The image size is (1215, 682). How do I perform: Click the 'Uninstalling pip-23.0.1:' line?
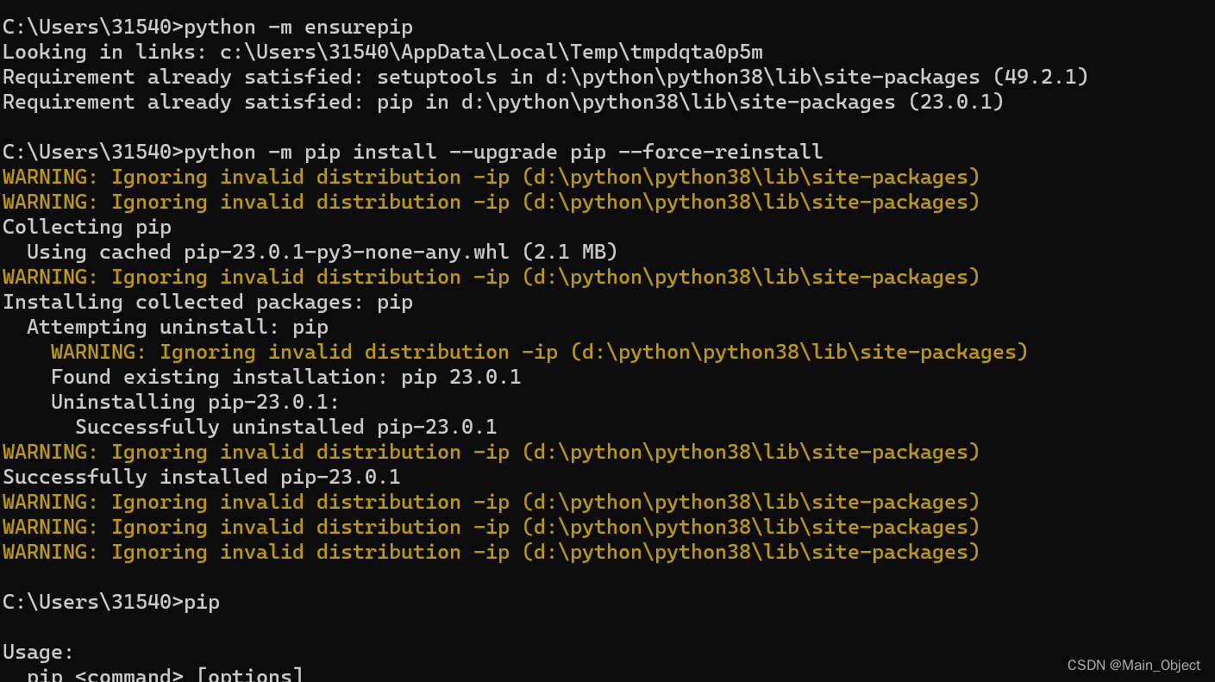(x=196, y=402)
